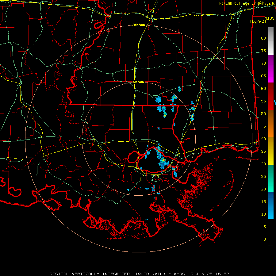Select the yellow segment of the color scale
Screen dimensions: 276x276
coord(271,151)
